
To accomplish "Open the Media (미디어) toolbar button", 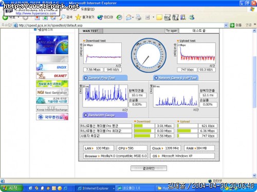I will click(x=105, y=17).
